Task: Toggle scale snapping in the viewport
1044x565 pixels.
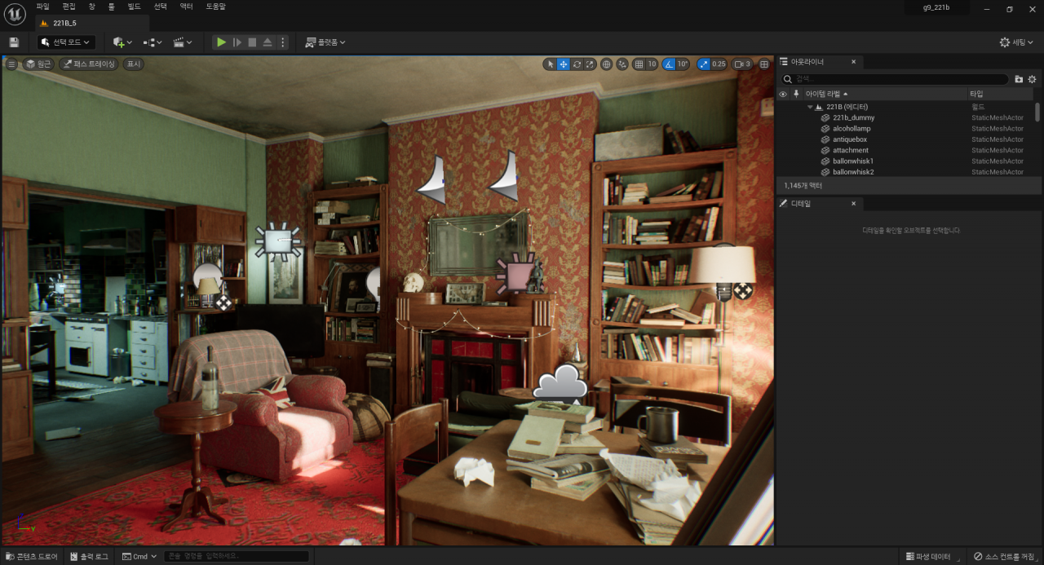Action: (x=705, y=64)
